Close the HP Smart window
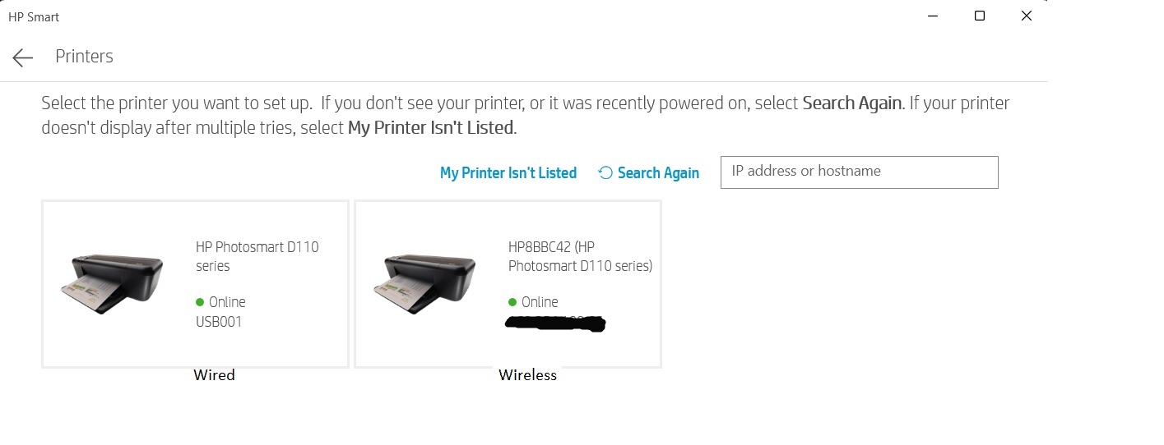1164x445 pixels. [x=1026, y=16]
